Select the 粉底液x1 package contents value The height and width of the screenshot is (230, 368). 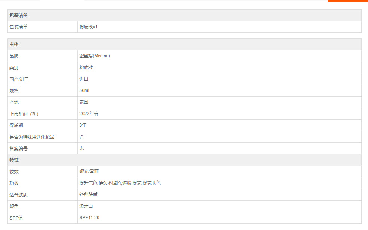pyautogui.click(x=88, y=27)
